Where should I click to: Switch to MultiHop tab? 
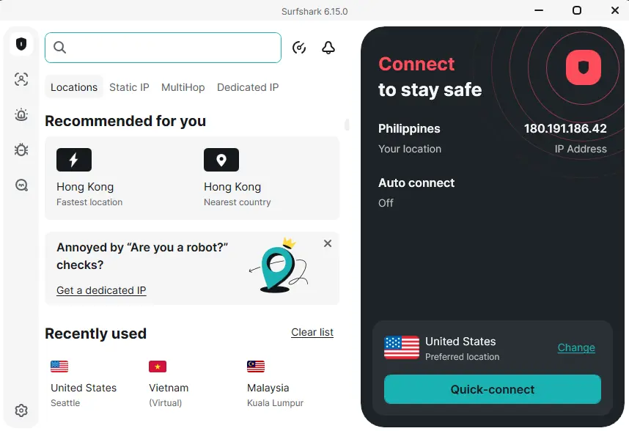click(183, 87)
